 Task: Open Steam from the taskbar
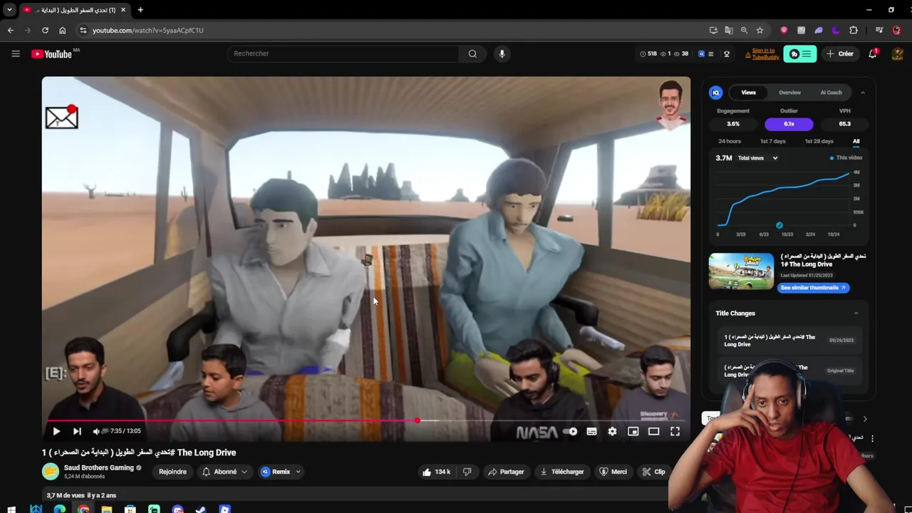point(201,509)
